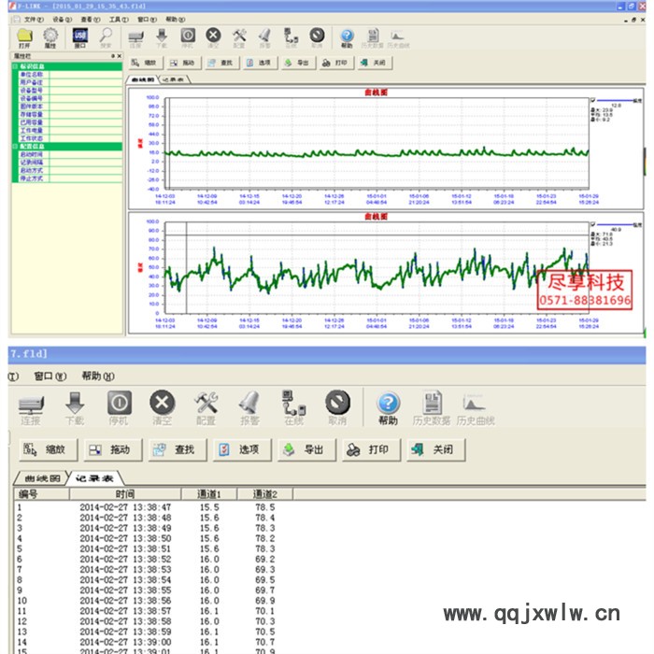
Task: Click 编号 column header in record table
Action: coord(42,494)
